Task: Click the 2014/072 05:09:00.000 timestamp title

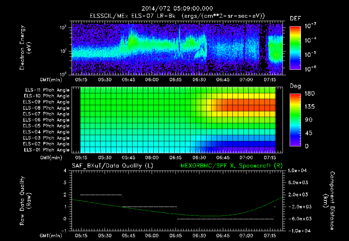Action: click(x=177, y=9)
